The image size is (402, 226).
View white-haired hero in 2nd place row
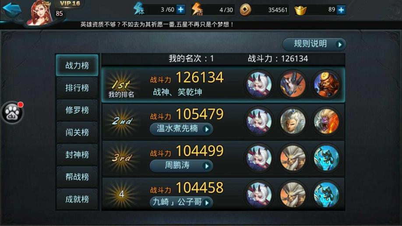[x=293, y=121]
